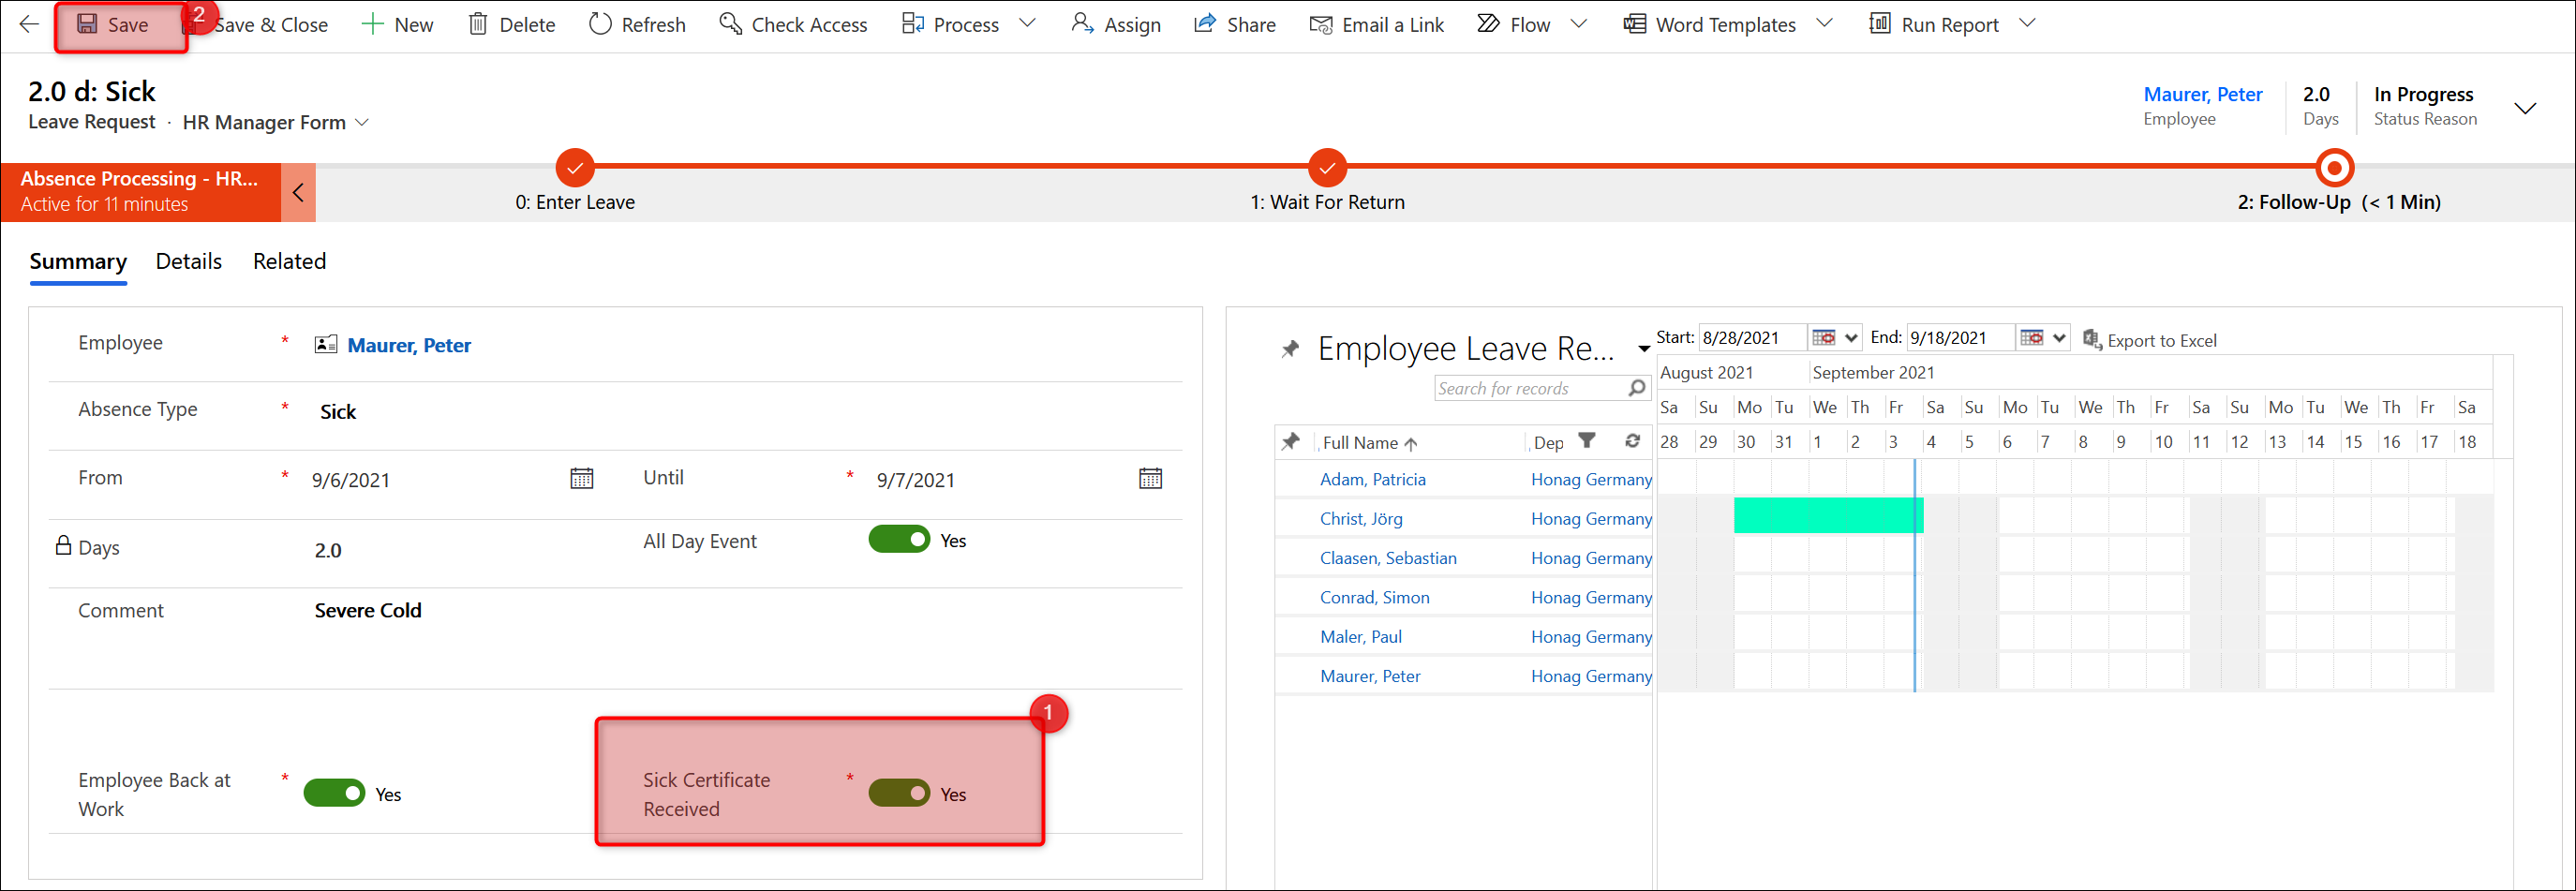Image resolution: width=2576 pixels, height=891 pixels.
Task: Click the Delete trash icon
Action: [x=478, y=24]
